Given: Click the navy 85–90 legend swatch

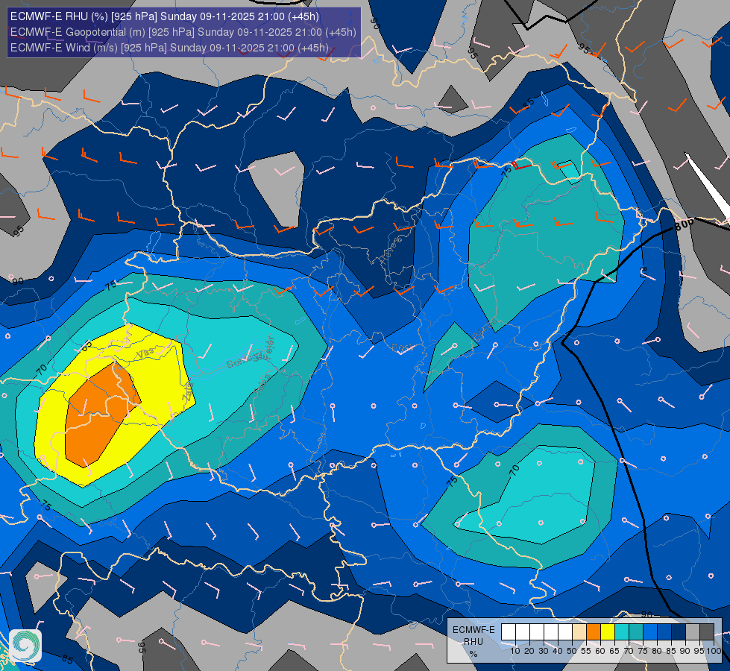Looking at the screenshot, I should pos(679,632).
